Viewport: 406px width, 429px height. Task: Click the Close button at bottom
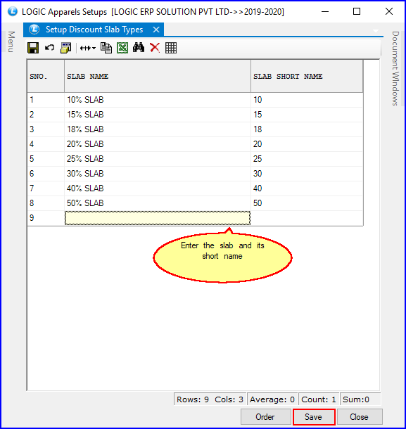(x=359, y=417)
